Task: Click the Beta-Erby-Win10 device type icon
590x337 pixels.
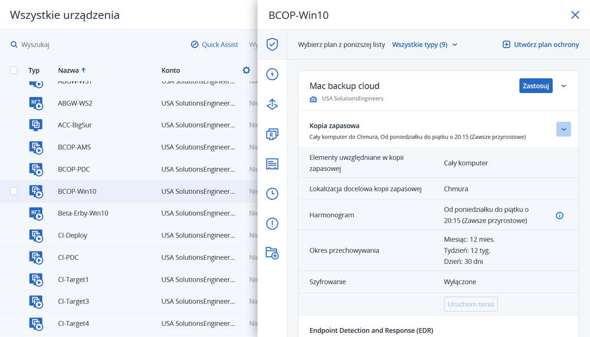Action: tap(36, 213)
